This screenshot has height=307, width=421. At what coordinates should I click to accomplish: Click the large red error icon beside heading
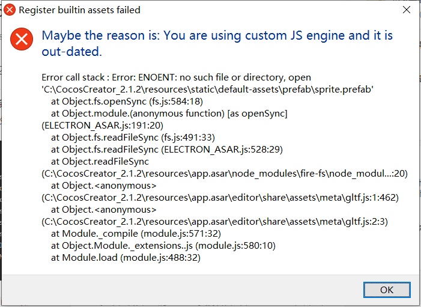tap(22, 40)
